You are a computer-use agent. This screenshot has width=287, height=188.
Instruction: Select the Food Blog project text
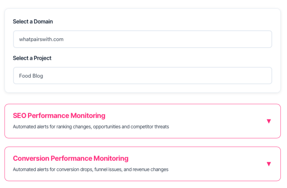(x=31, y=76)
